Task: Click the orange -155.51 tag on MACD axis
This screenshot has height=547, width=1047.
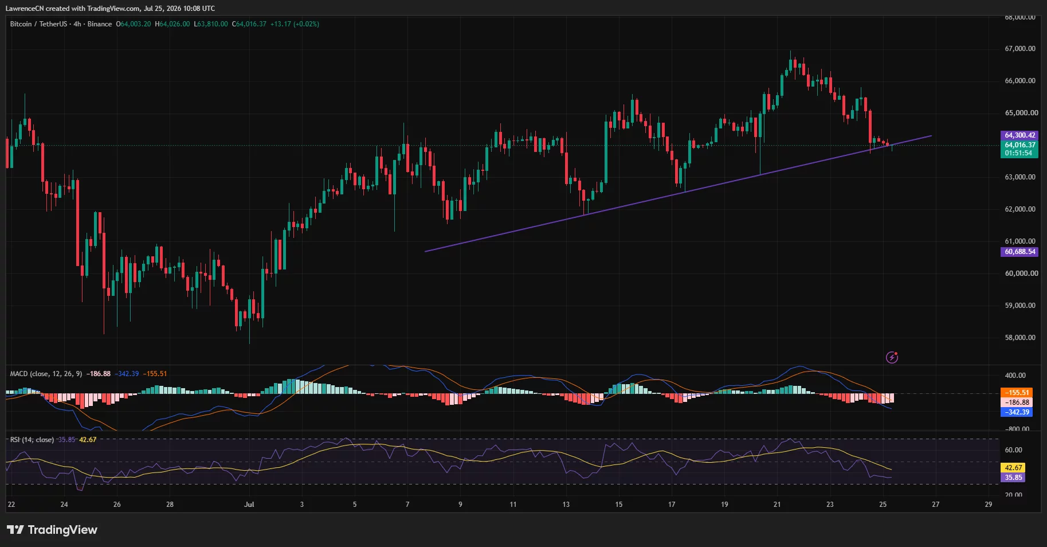Action: [1017, 393]
